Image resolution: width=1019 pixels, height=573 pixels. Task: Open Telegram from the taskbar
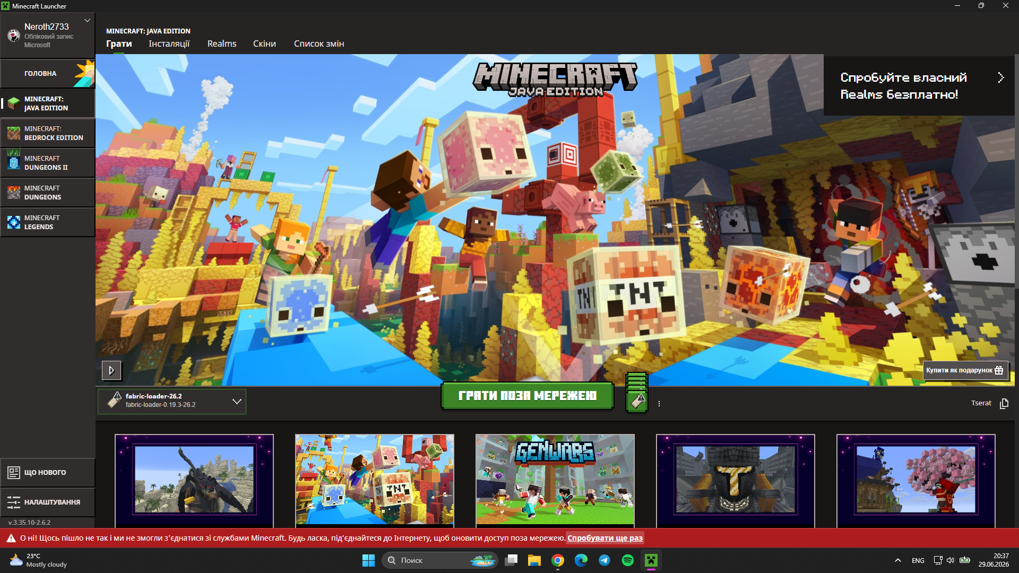pyautogui.click(x=605, y=560)
